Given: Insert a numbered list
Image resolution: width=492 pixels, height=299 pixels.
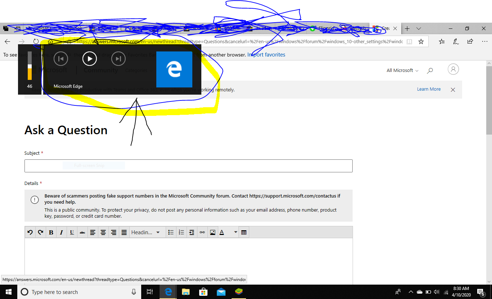Looking at the screenshot, I should (182, 232).
